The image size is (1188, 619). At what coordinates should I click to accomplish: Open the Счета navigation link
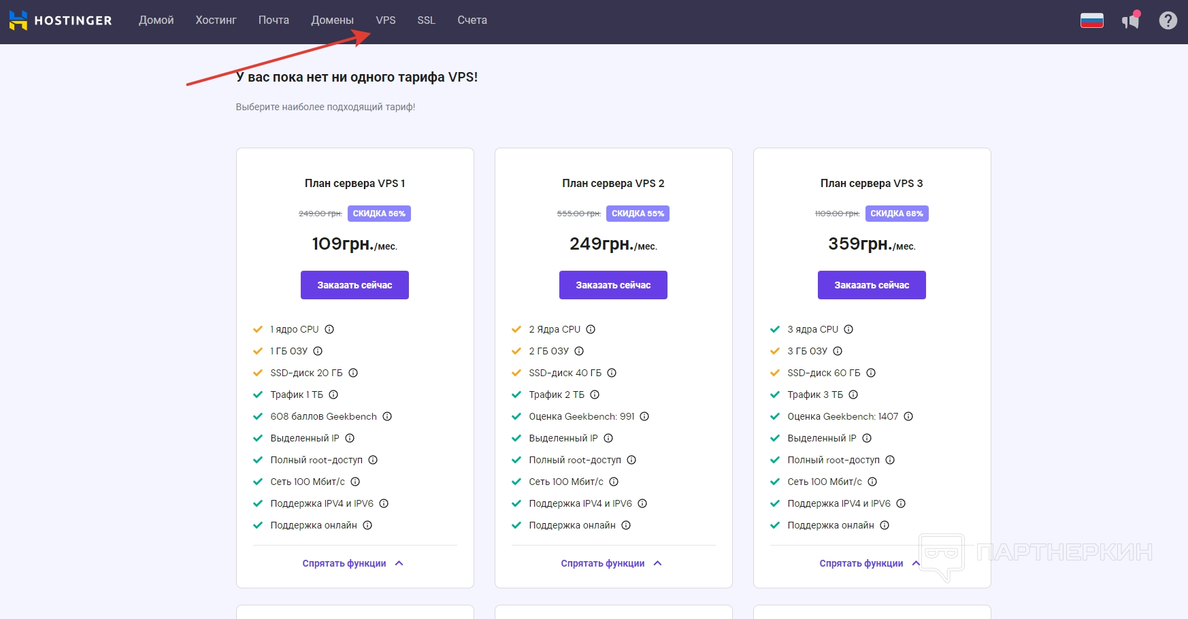pyautogui.click(x=472, y=20)
